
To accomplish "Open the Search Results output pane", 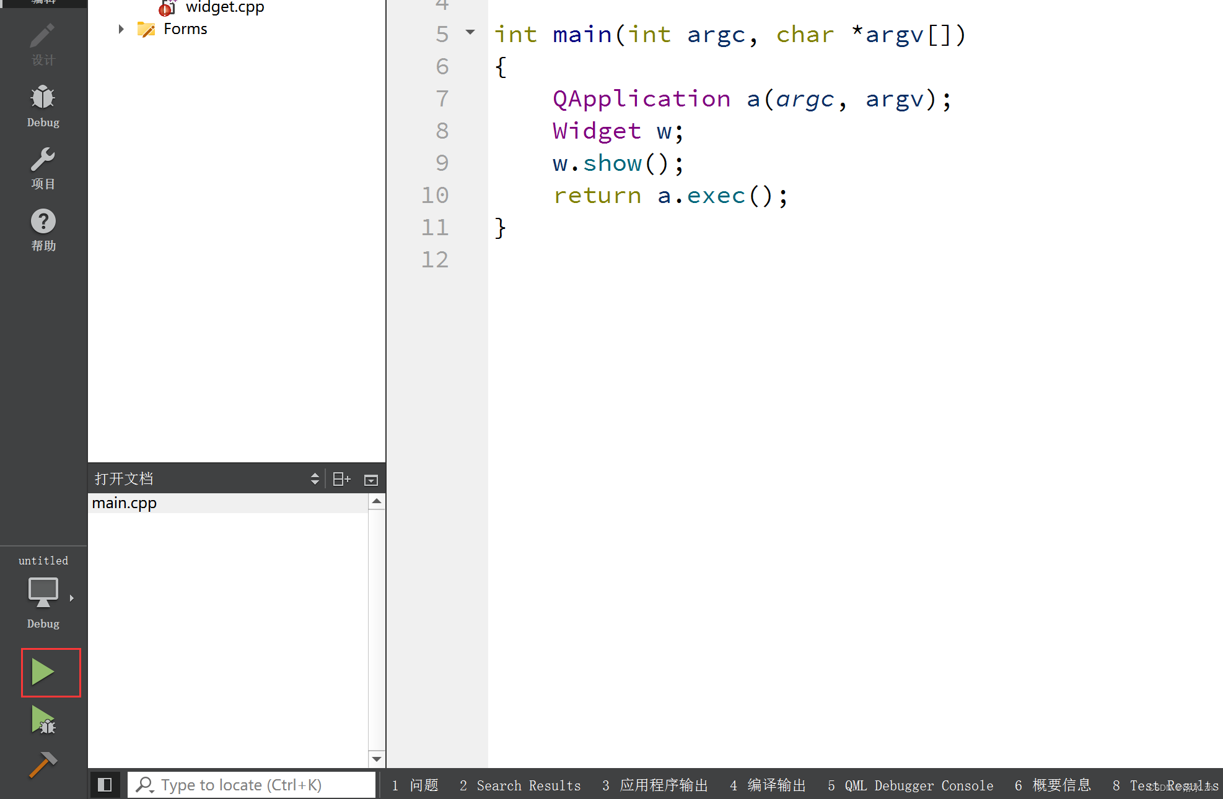I will click(520, 785).
